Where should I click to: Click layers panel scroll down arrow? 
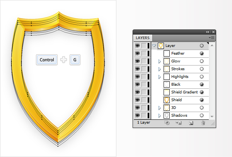[x=212, y=116]
